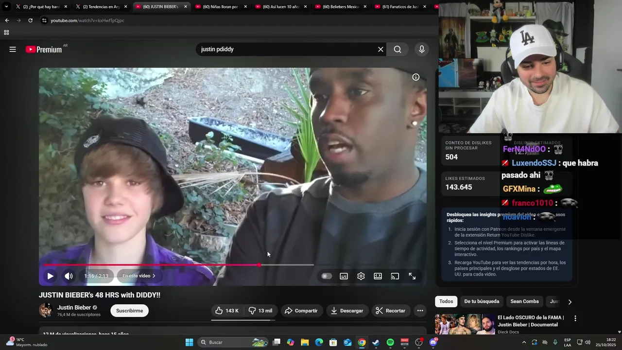This screenshot has width=622, height=350.
Task: Toggle the autoplay switch
Action: point(327,276)
